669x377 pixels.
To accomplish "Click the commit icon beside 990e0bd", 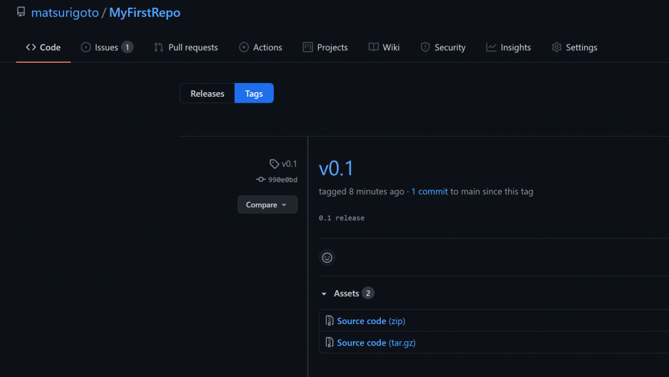I will click(x=261, y=180).
